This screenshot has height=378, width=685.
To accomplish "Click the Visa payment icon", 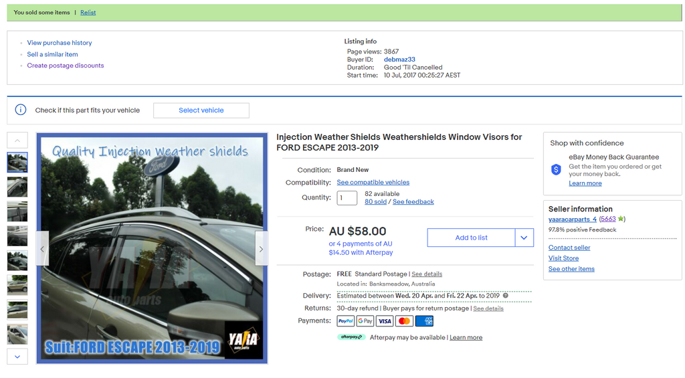I will click(385, 321).
